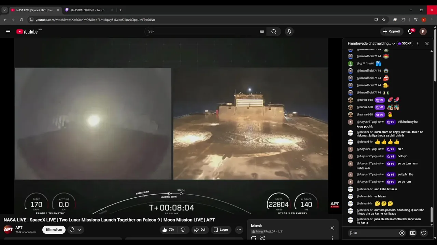
Task: Dislike the video with thumbs down
Action: point(183,230)
